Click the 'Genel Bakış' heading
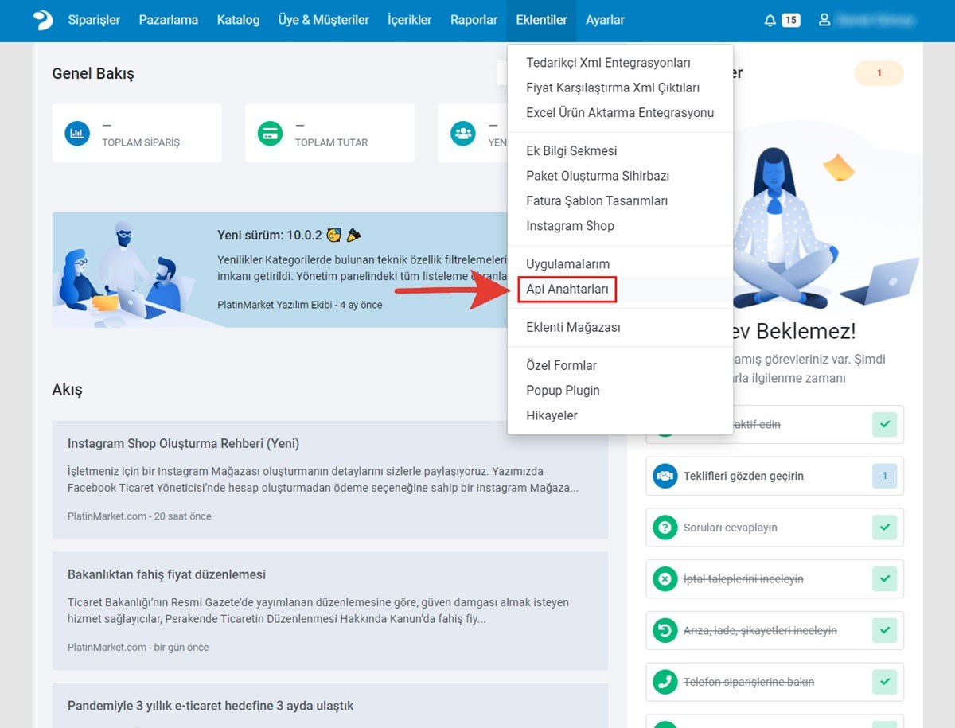This screenshot has height=728, width=955. point(93,73)
